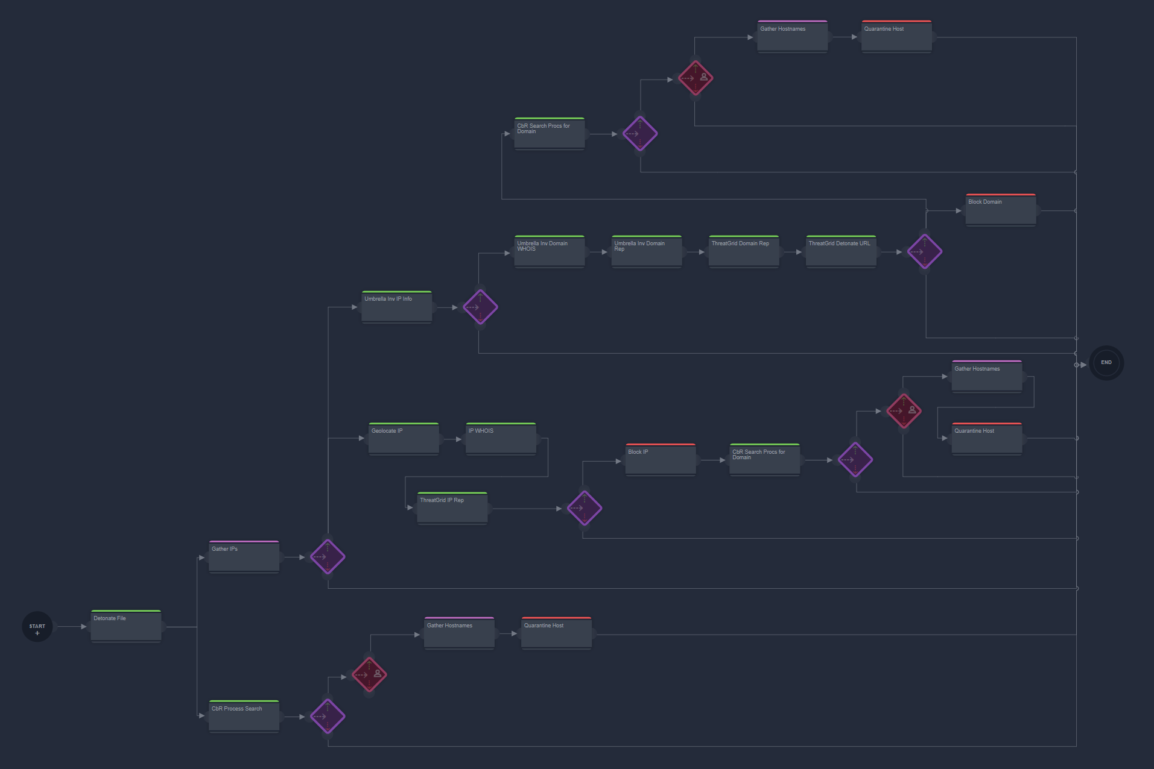Click the condition diamond after ThreatGrid IP Rep
Image resolution: width=1154 pixels, height=769 pixels.
click(583, 508)
